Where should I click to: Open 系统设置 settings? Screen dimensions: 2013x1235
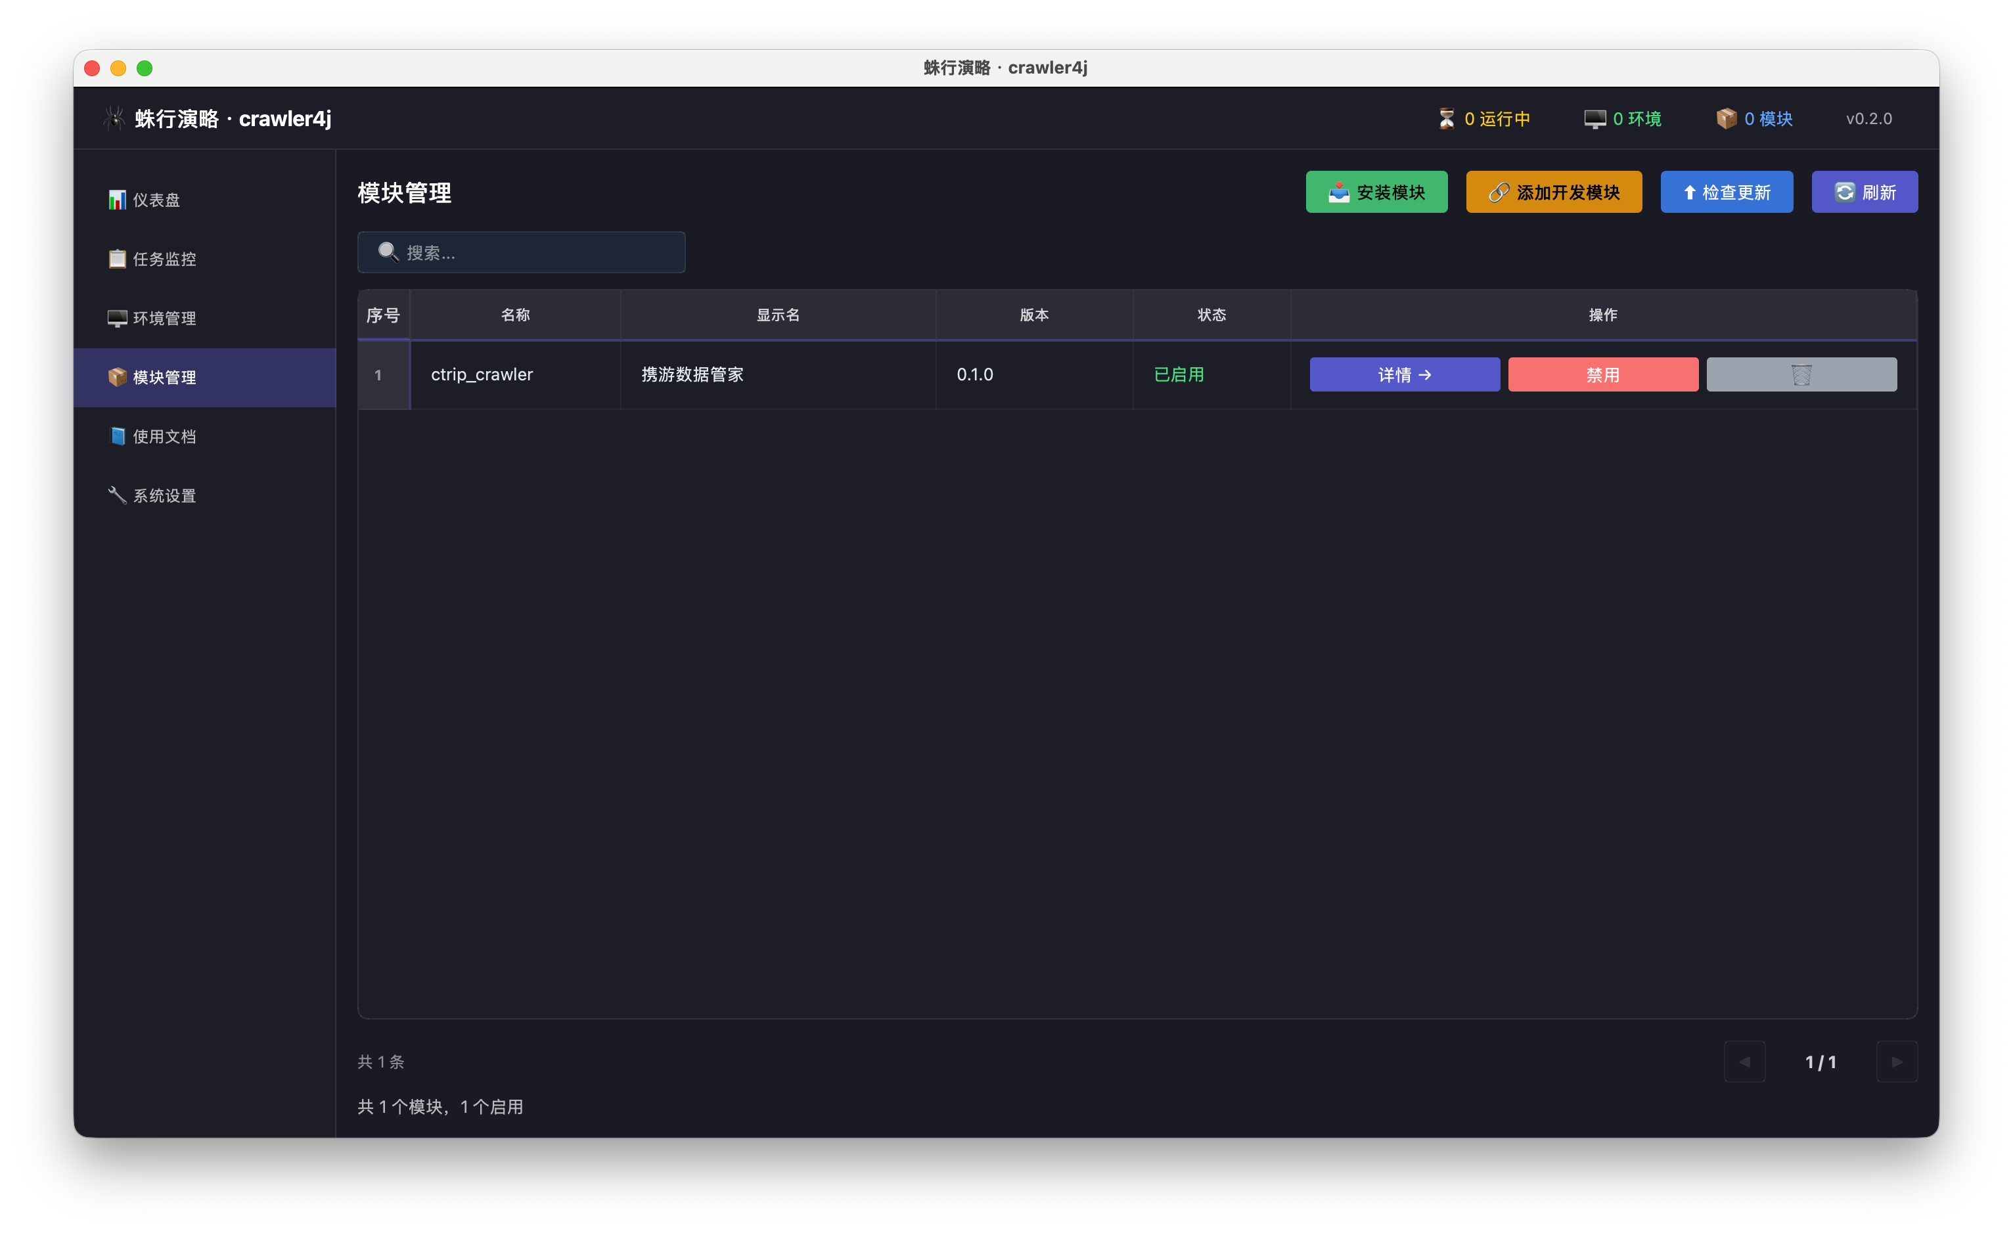[x=204, y=495]
